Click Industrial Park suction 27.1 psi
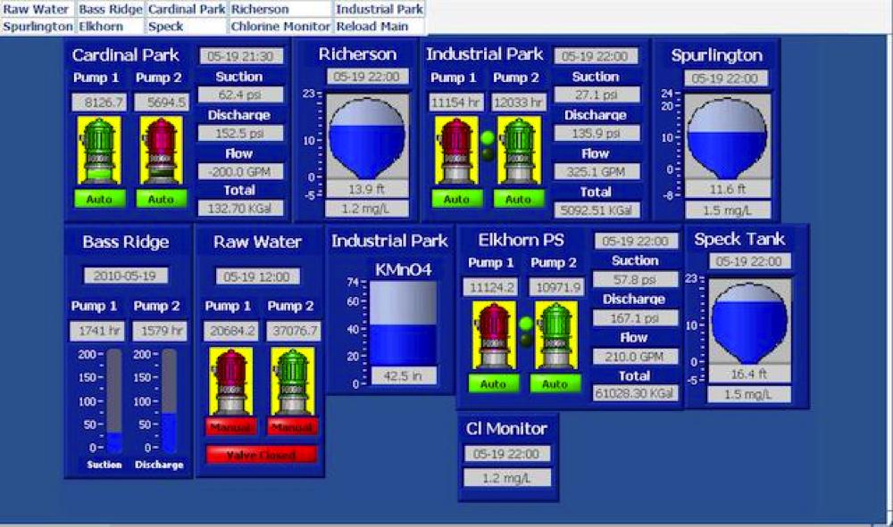 (597, 95)
